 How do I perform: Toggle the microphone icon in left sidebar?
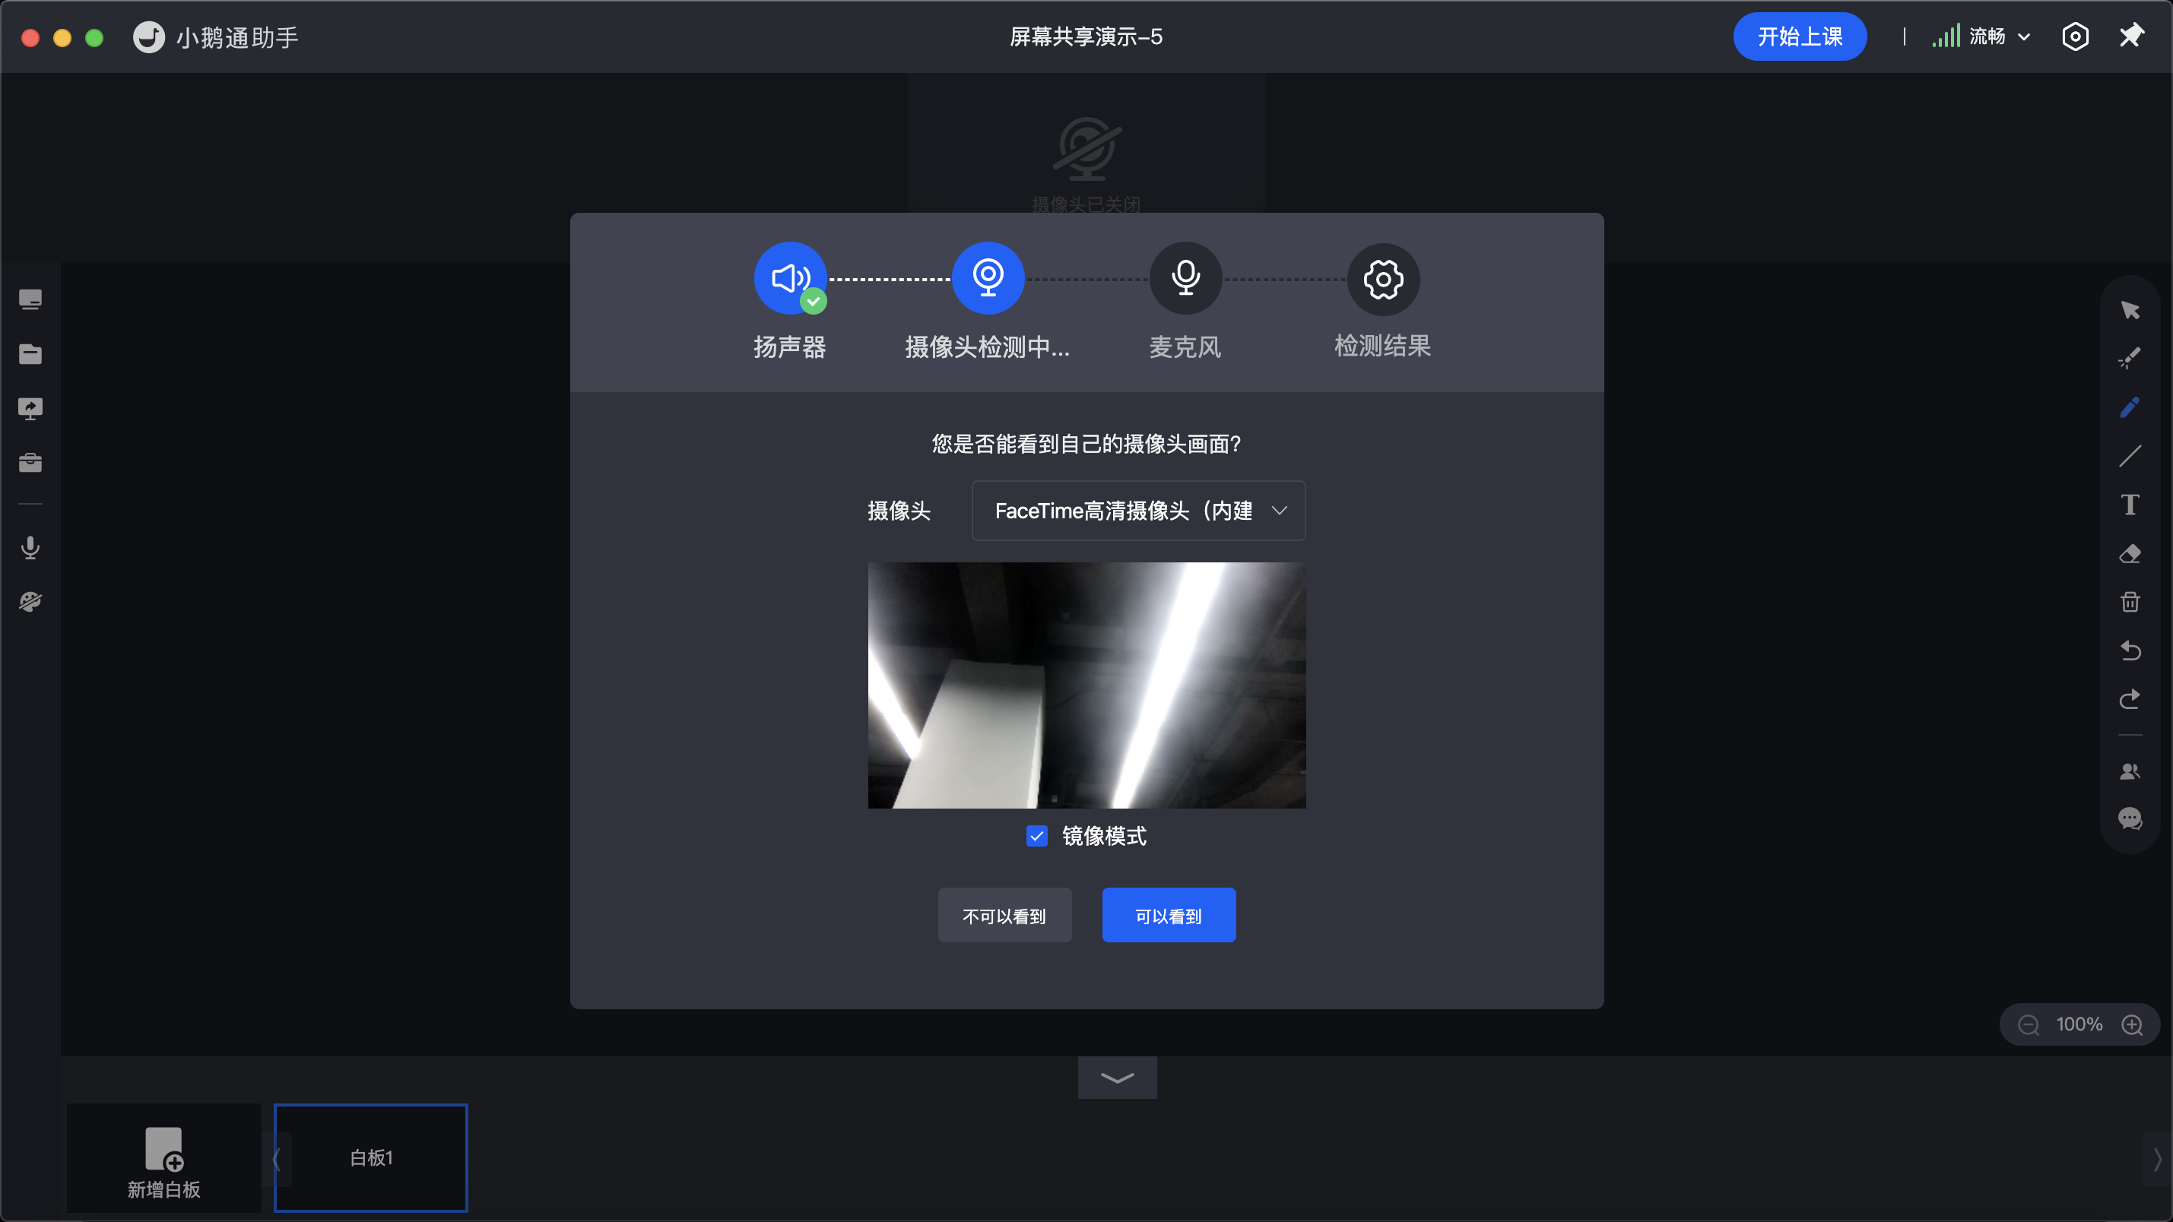pyautogui.click(x=30, y=548)
